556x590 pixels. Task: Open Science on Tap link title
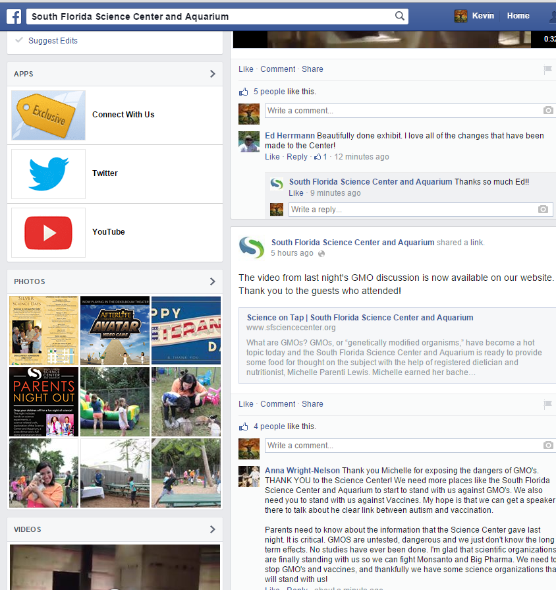360,318
